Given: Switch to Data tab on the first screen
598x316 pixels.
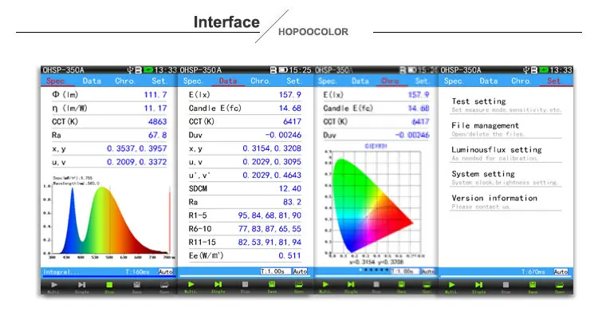Looking at the screenshot, I should pos(92,81).
